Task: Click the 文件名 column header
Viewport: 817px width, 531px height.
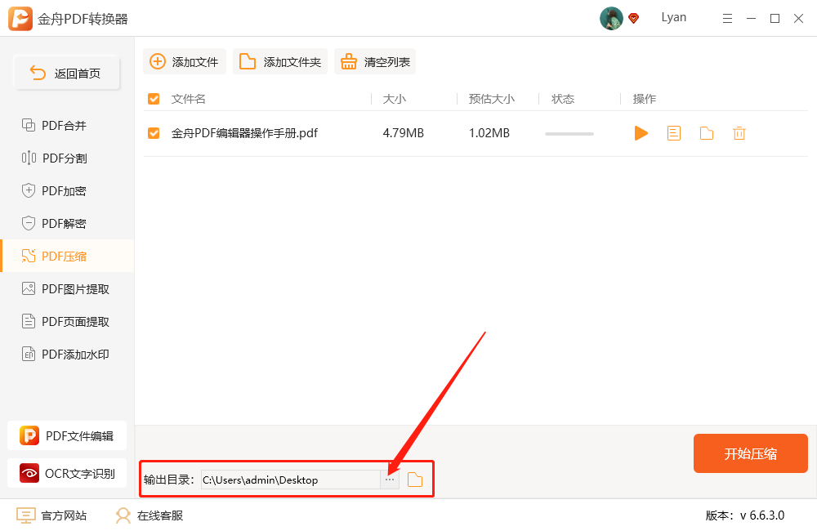Action: point(188,99)
